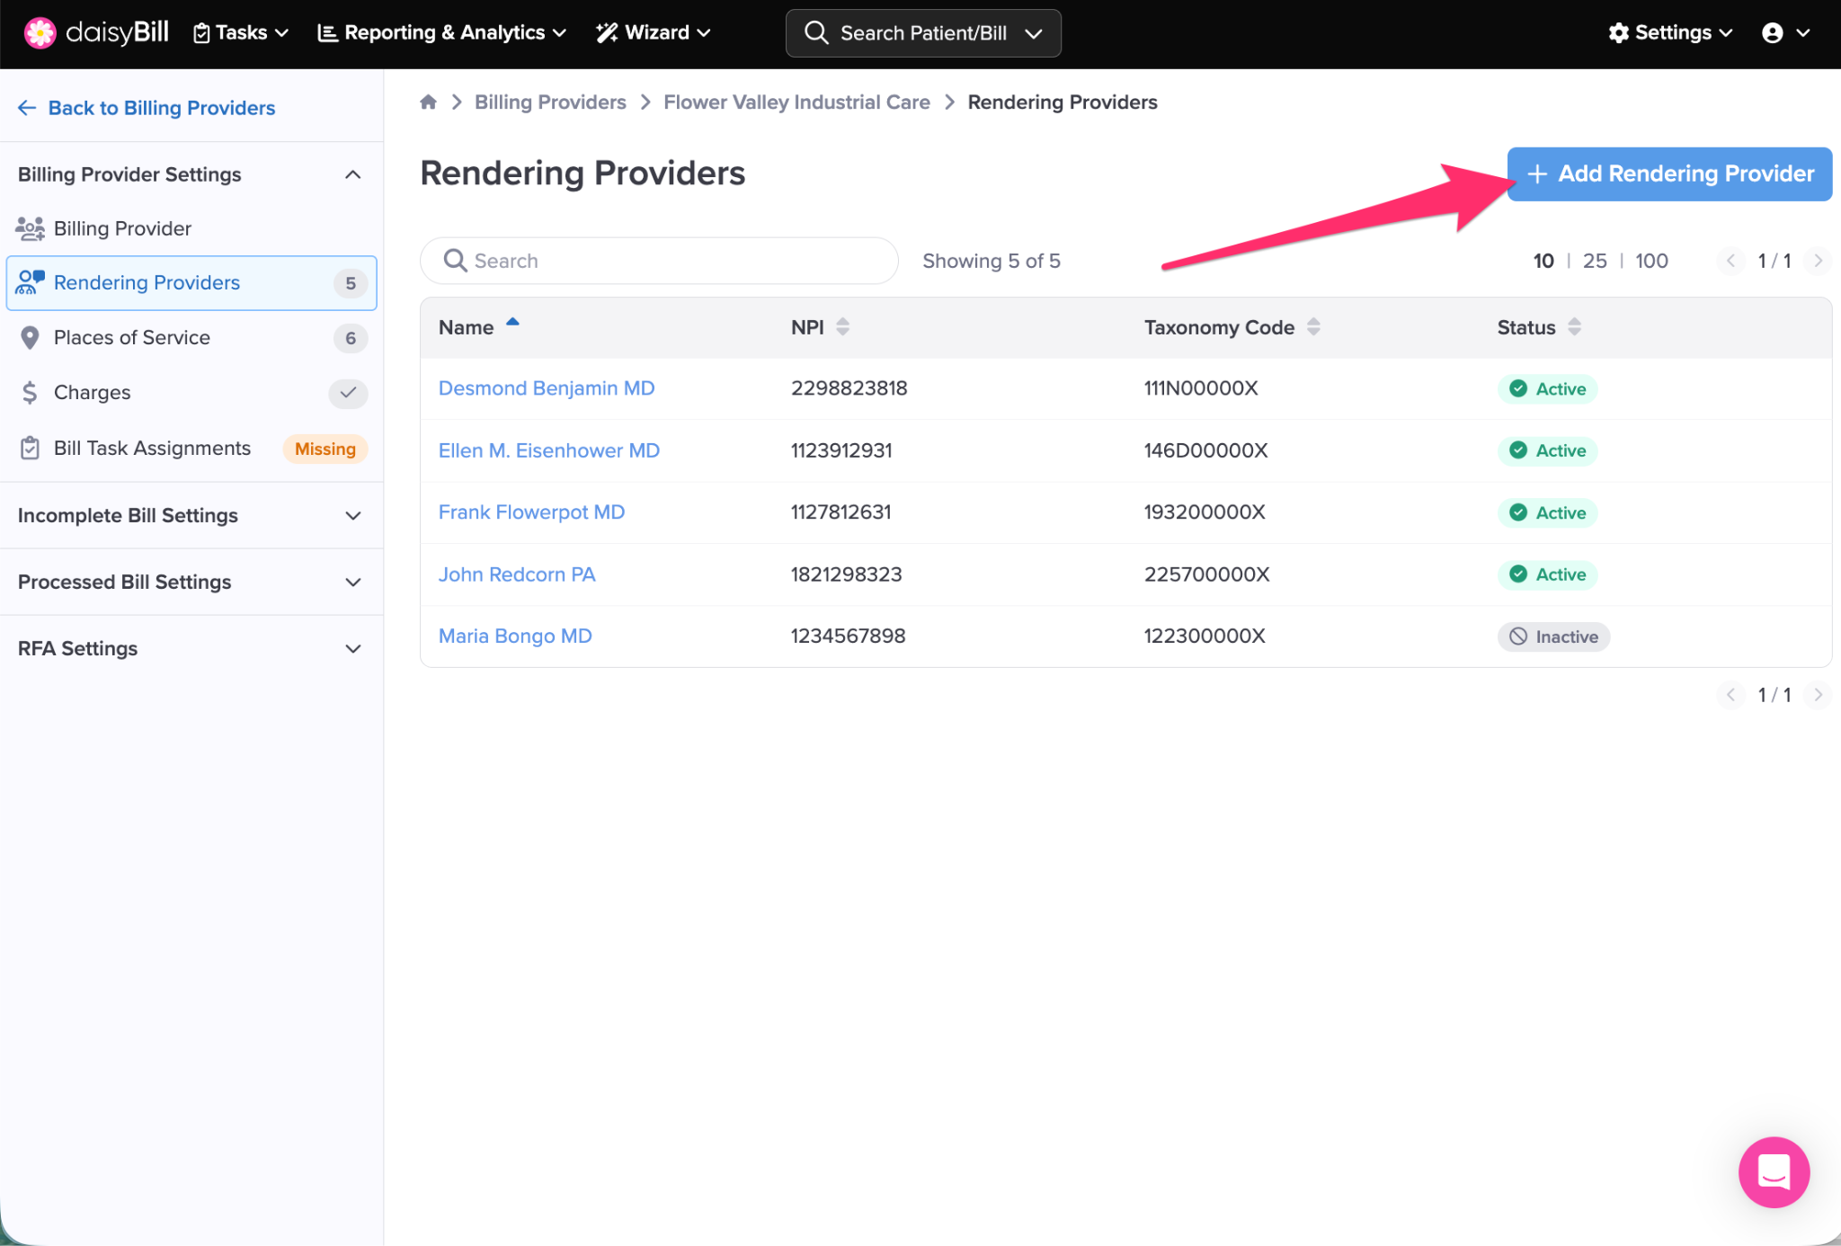Sort table by Taxonomy Code arrows

[x=1313, y=327]
